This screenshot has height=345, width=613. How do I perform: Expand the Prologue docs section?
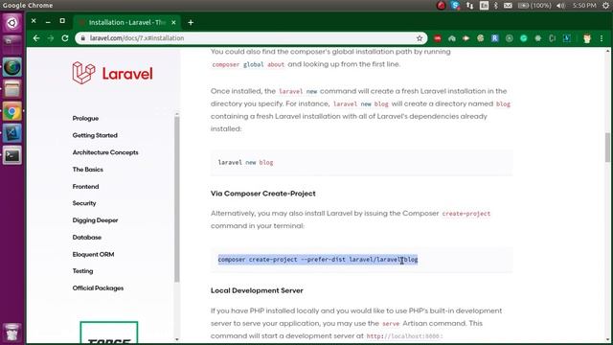85,118
